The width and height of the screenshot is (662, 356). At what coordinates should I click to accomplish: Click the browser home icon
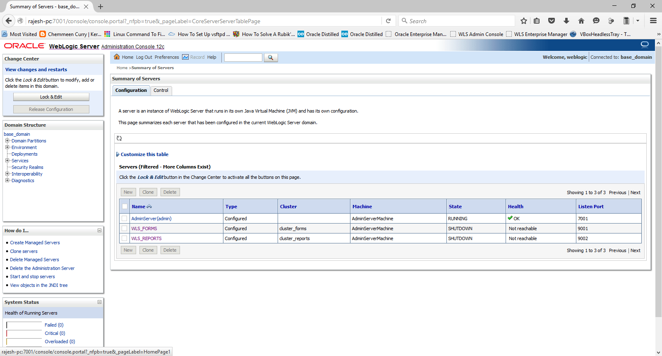pos(581,21)
